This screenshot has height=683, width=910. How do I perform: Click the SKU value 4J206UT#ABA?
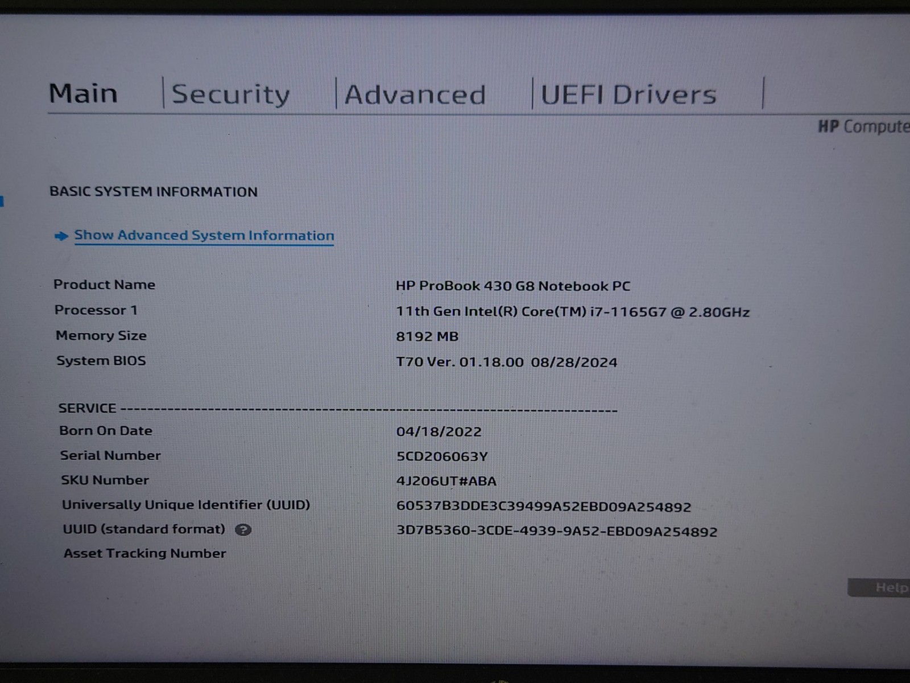coord(446,481)
